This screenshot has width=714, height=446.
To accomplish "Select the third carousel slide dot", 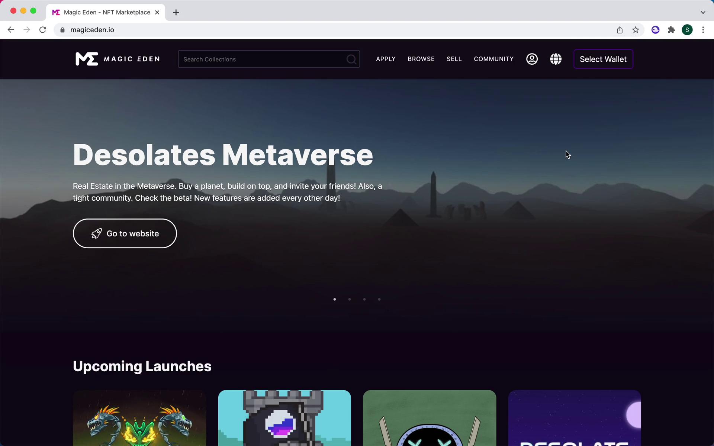I will pos(364,300).
